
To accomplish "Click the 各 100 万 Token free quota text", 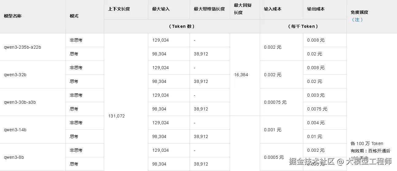I will pyautogui.click(x=367, y=143).
